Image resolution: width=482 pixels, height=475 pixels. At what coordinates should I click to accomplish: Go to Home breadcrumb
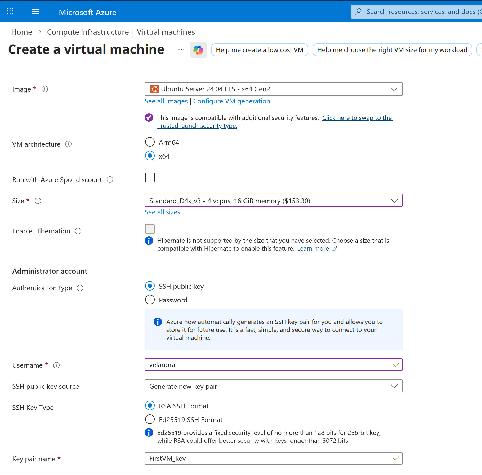[22, 32]
